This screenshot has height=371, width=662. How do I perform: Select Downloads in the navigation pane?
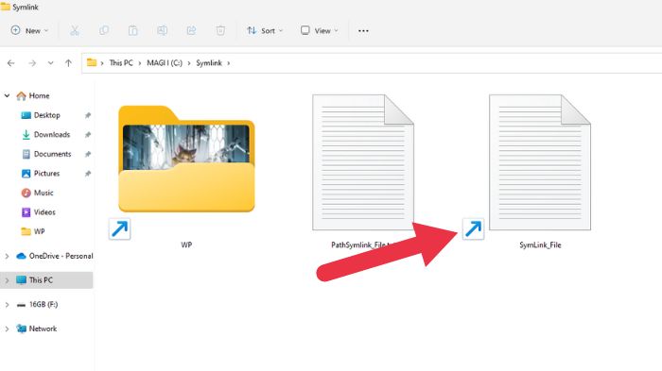click(x=51, y=134)
